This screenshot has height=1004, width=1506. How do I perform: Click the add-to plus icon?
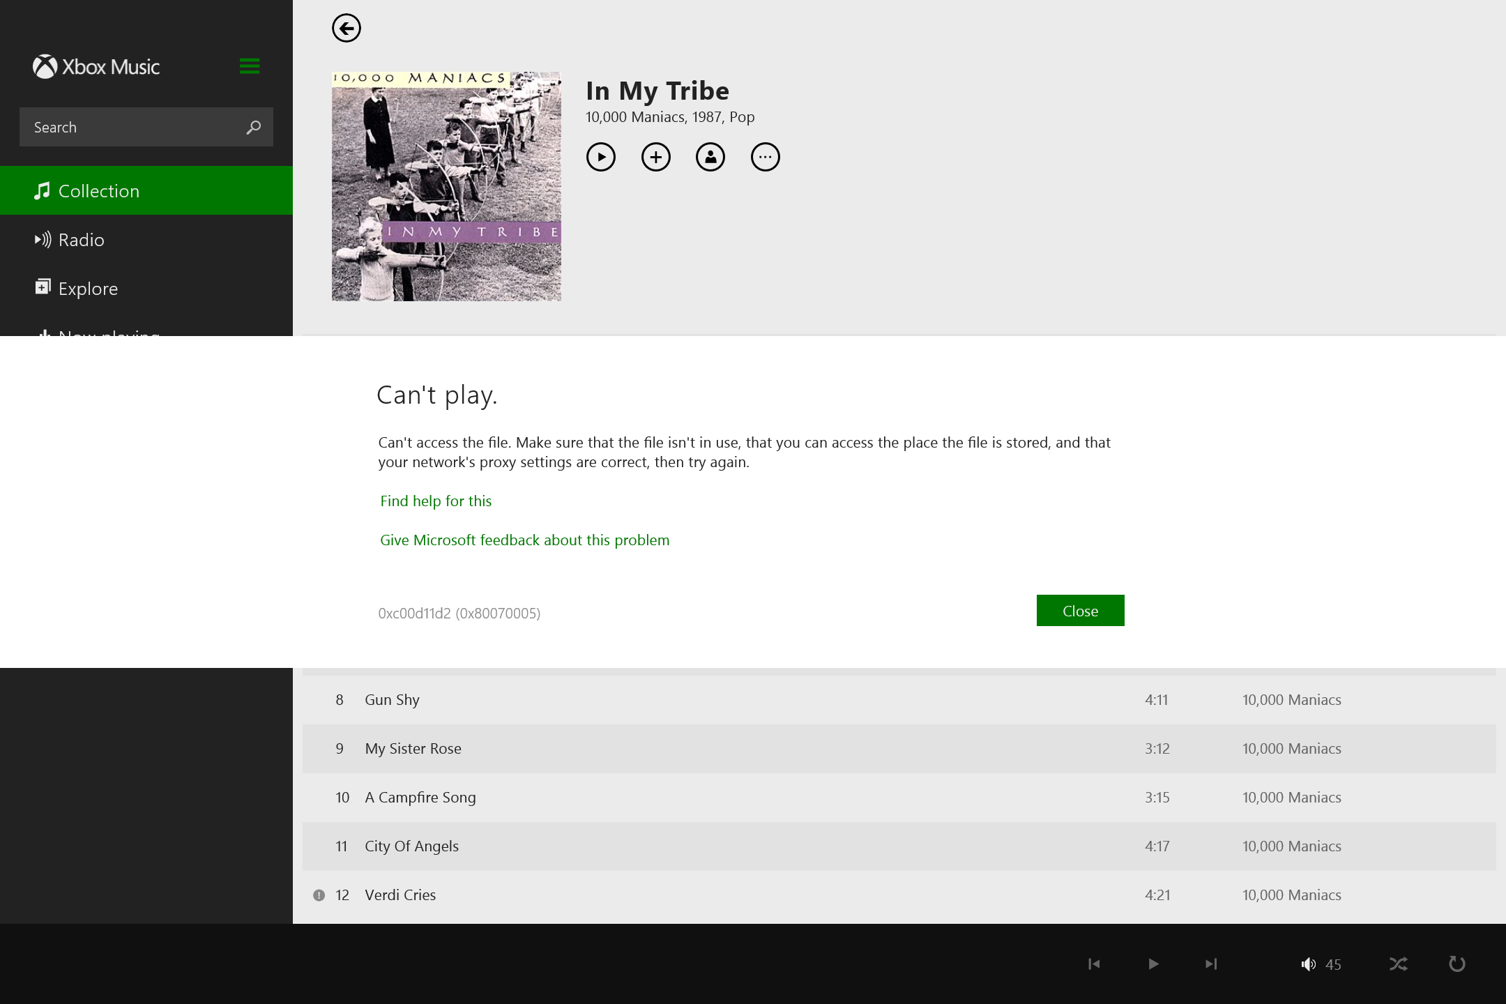point(655,157)
